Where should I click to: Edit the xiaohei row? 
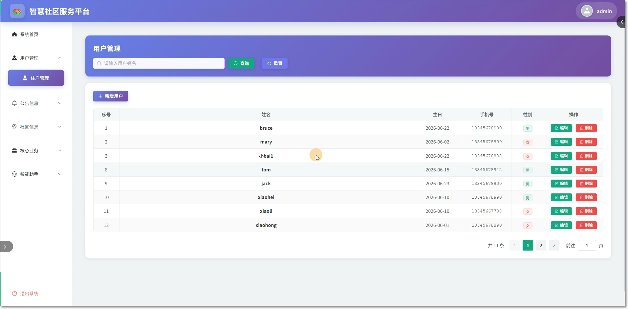(x=561, y=197)
